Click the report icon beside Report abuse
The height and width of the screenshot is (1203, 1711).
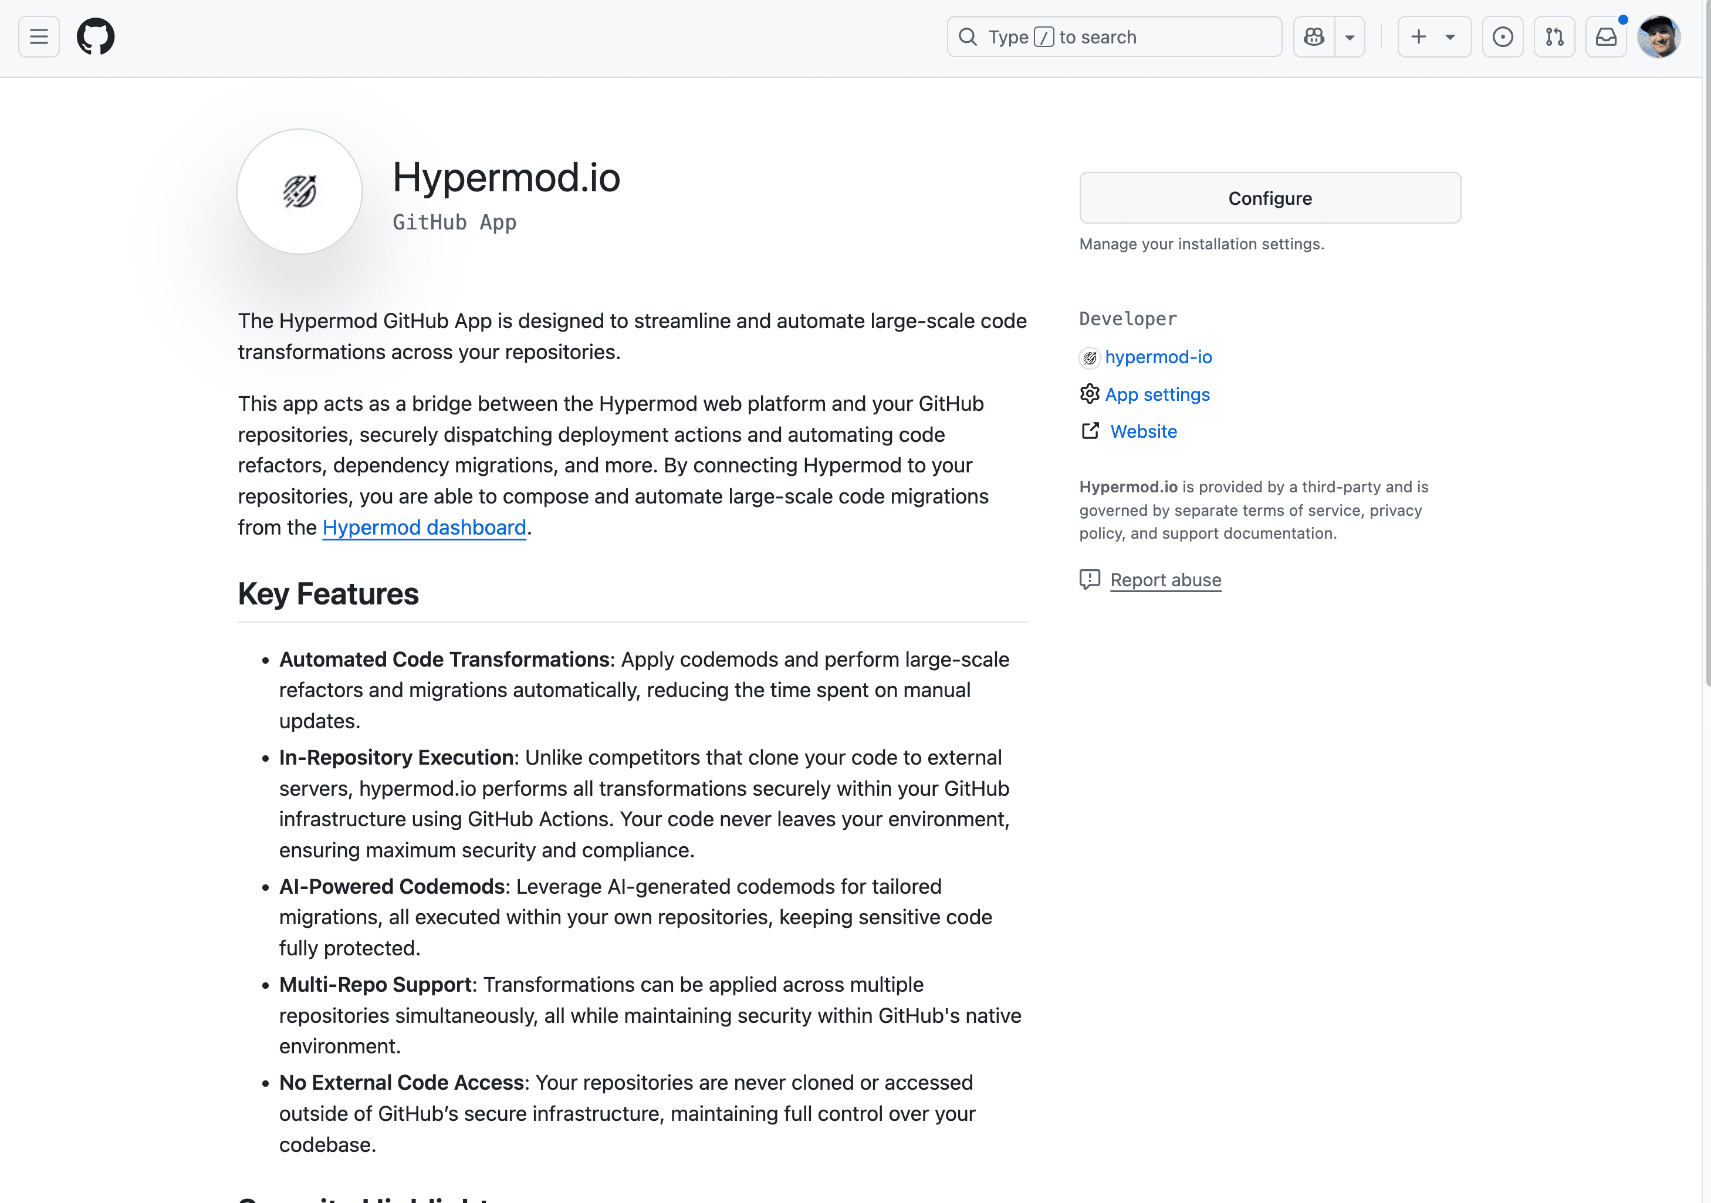click(1090, 579)
